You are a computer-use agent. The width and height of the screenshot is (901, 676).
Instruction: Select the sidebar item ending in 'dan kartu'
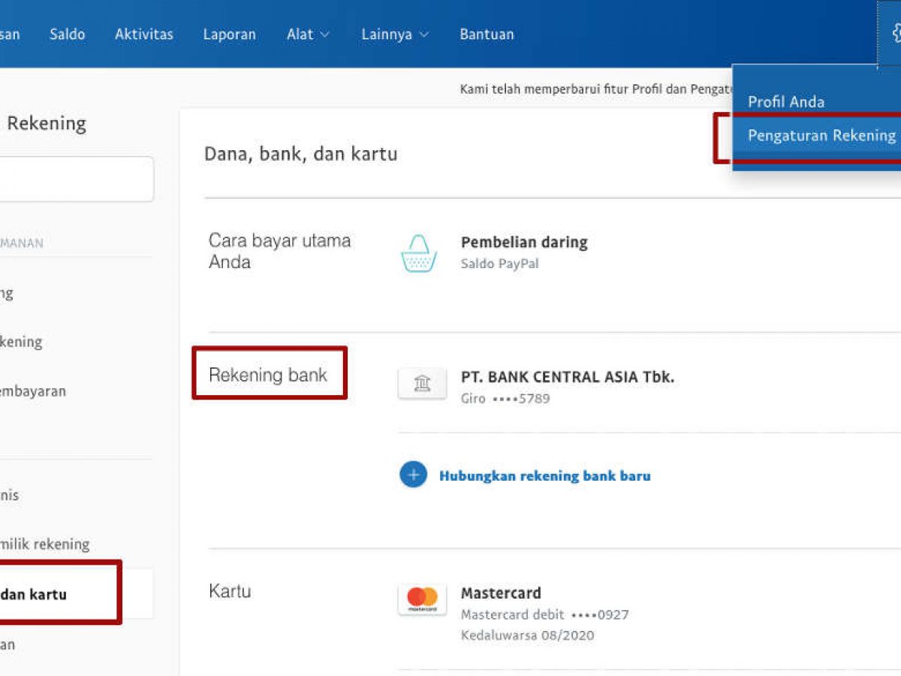[x=77, y=594]
